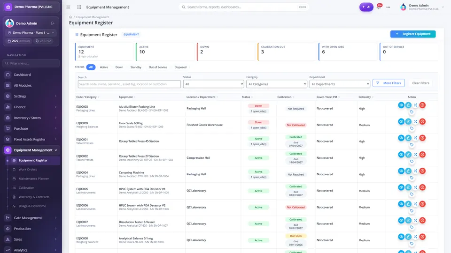Click the Register Equipment button
Screen dimensions: 451x253
click(x=413, y=34)
